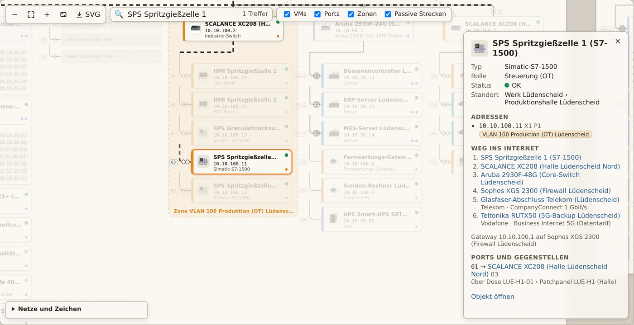Screen dimensions: 634x325
Task: Open Sophos XGS 2300 Firewall link
Action: click(546, 191)
